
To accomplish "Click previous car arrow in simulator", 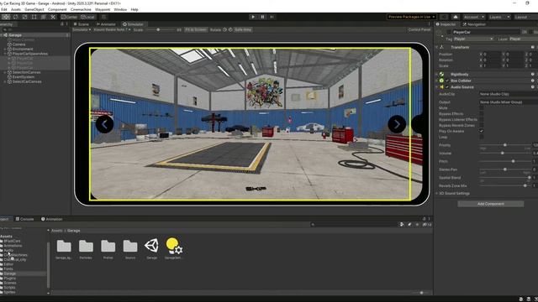I will pos(104,124).
